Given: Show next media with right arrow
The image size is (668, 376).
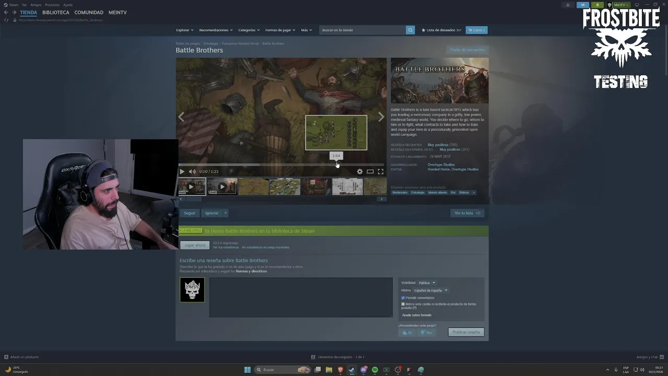Looking at the screenshot, I should click(x=381, y=117).
